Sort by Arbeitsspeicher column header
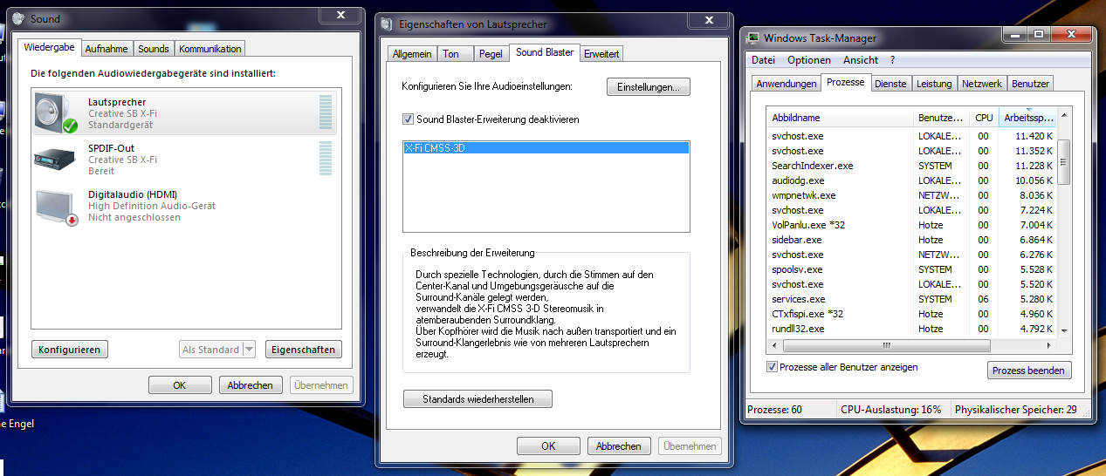 point(1027,118)
